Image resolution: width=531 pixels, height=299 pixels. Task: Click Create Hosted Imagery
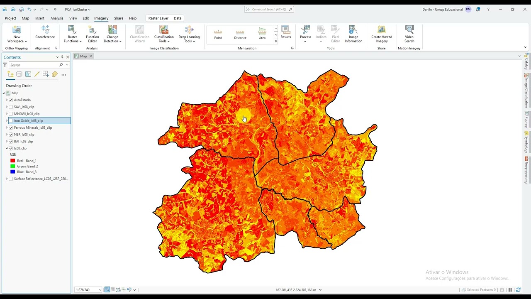coord(382,34)
